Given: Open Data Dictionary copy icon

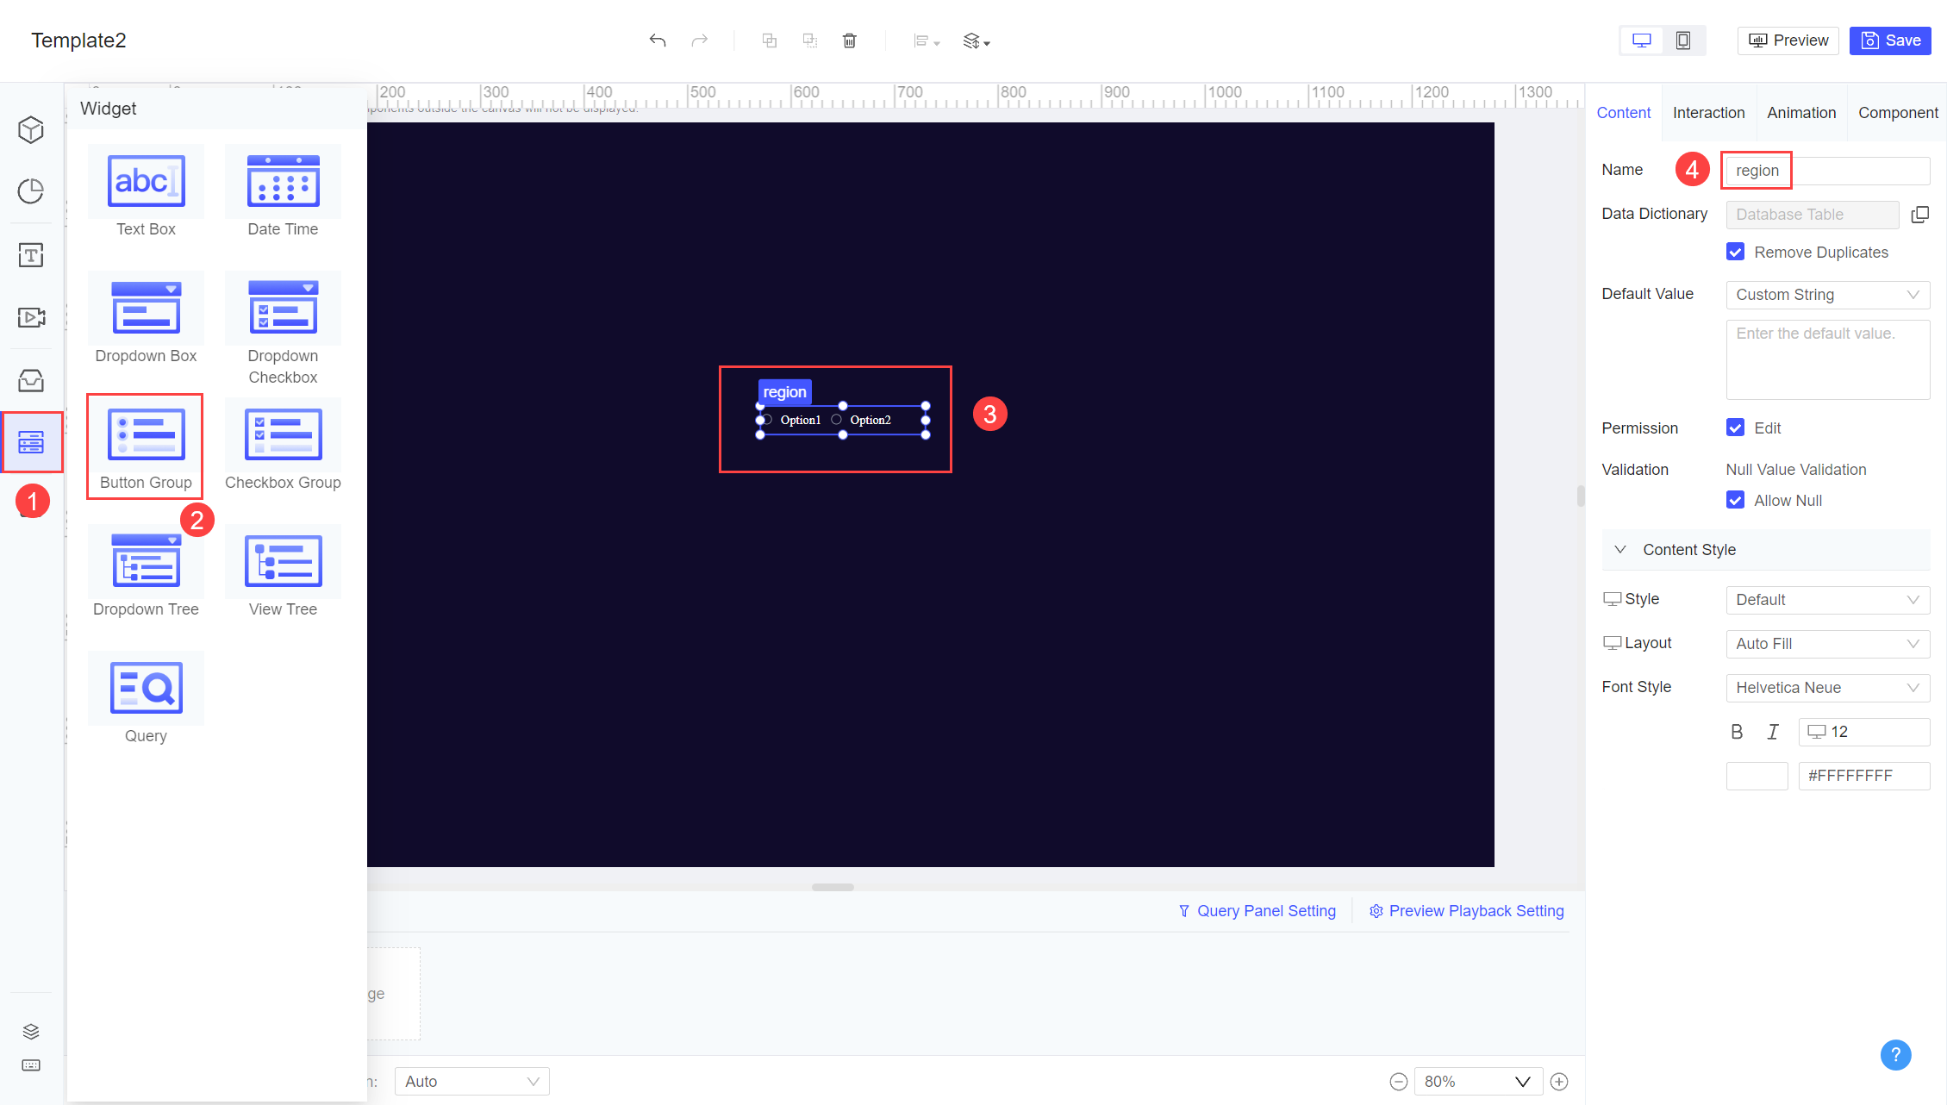Looking at the screenshot, I should point(1920,215).
